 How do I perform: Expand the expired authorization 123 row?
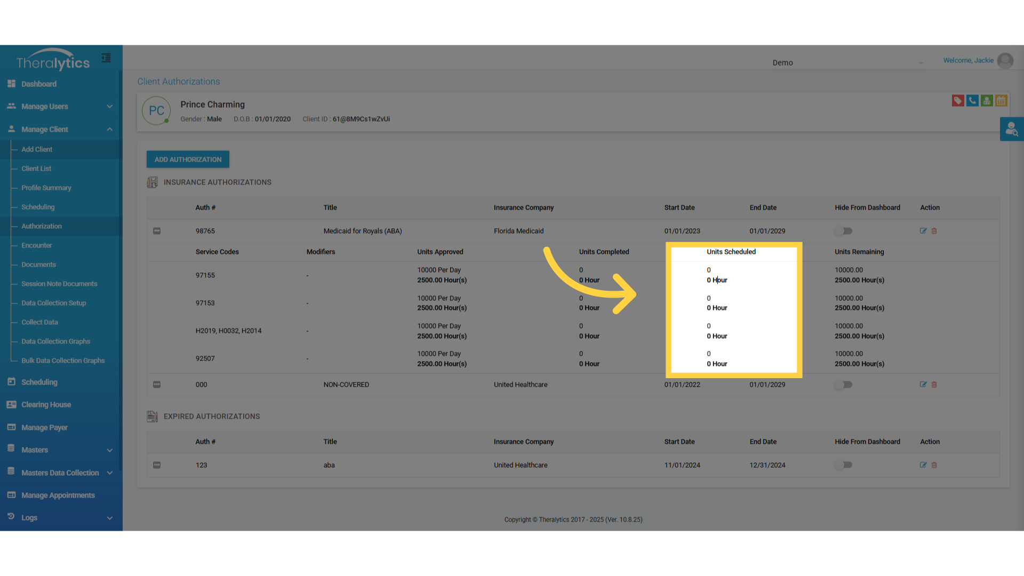click(157, 465)
